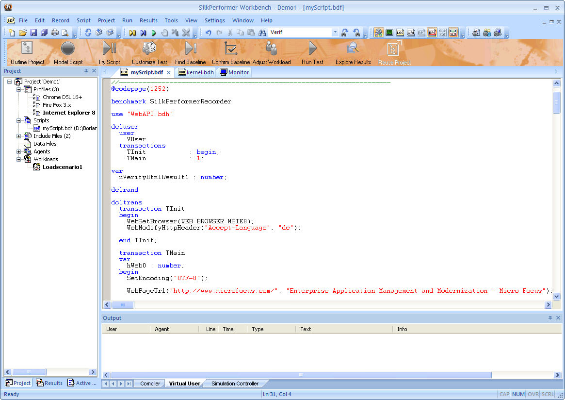Click the Try Script workflow button
565x400 pixels.
109,52
